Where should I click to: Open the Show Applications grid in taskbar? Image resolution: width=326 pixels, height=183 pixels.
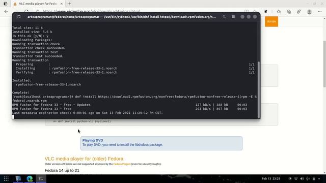pyautogui.click(x=6, y=178)
